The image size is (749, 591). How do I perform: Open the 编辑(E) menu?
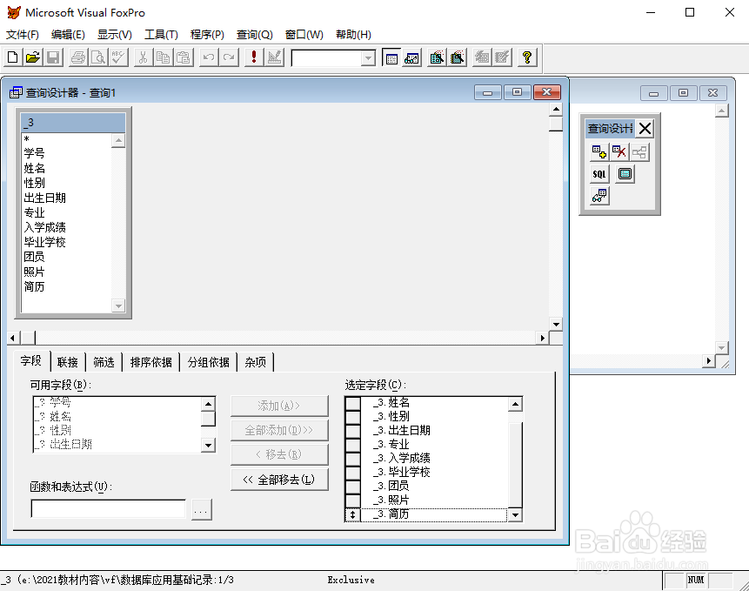point(69,35)
